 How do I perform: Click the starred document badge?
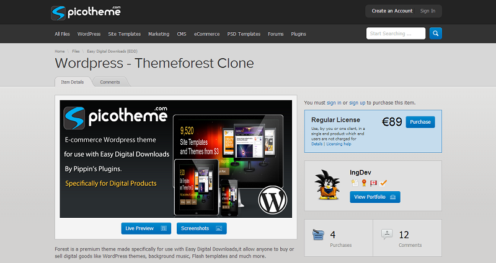click(353, 183)
